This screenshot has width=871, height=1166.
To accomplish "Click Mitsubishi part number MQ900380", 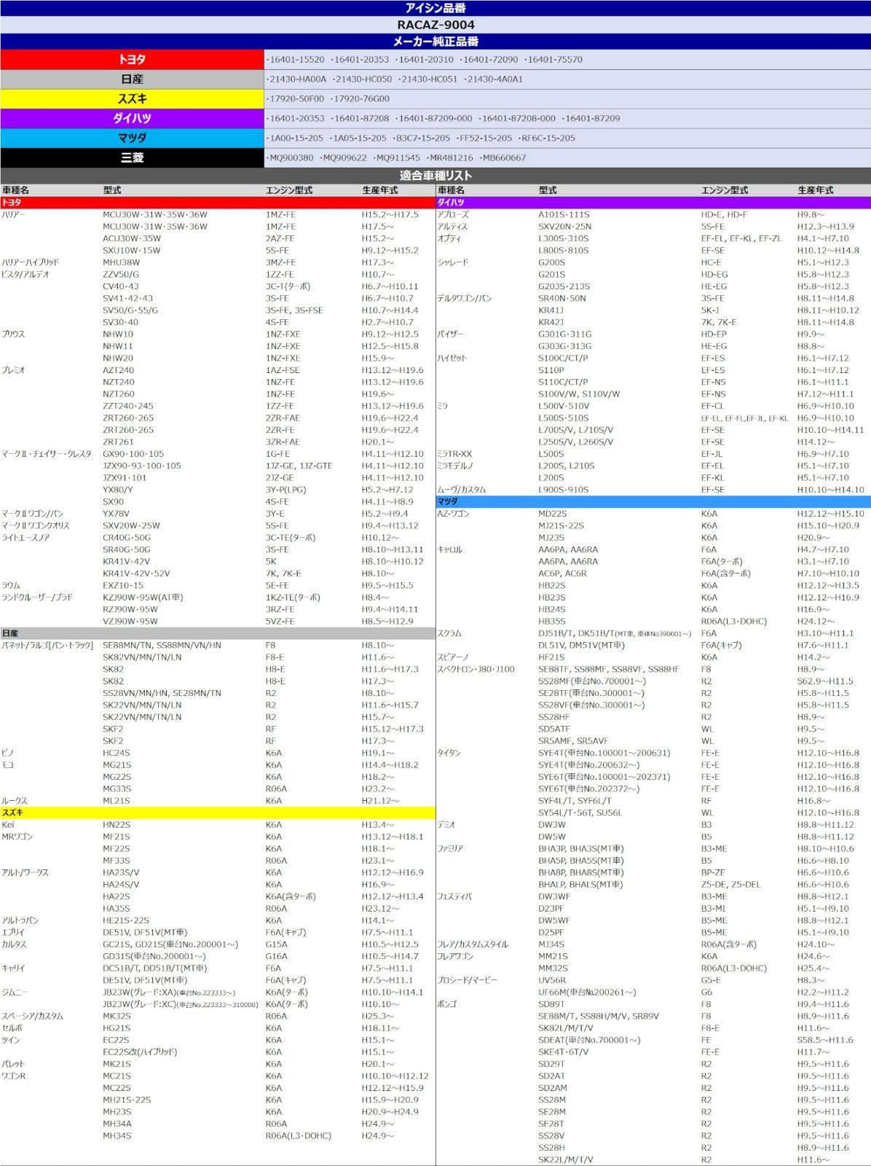I will click(291, 158).
